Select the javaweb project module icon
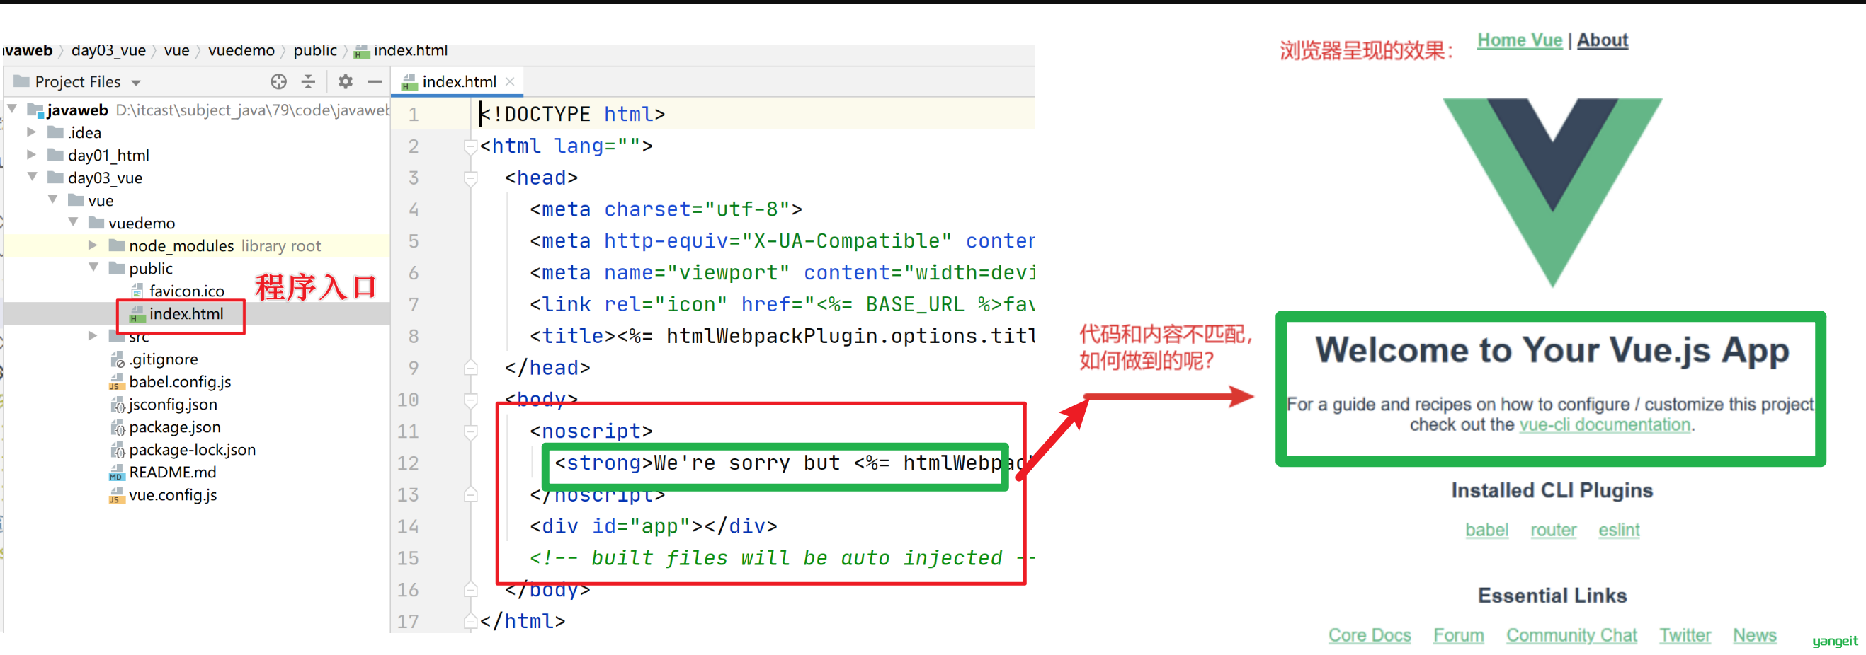1866x655 pixels. click(x=35, y=110)
